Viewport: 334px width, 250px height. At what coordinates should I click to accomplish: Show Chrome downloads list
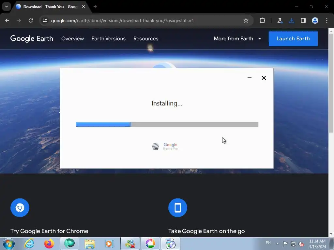tap(291, 21)
